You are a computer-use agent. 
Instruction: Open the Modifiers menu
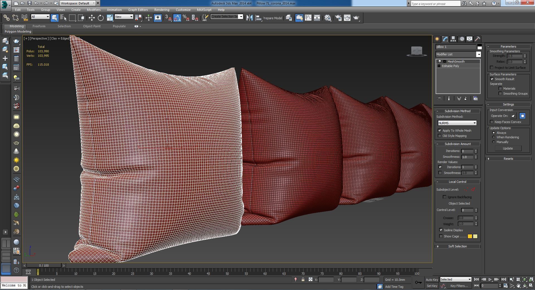coord(94,10)
